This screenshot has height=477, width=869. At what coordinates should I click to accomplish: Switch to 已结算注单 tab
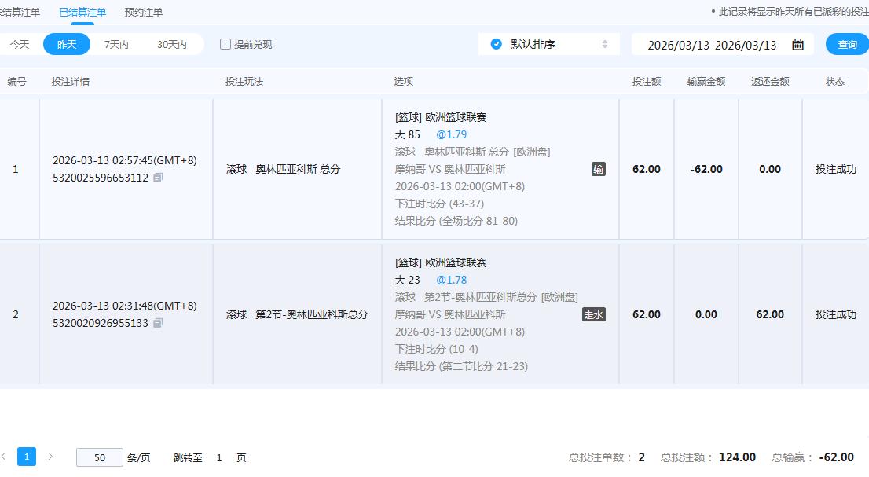click(82, 12)
